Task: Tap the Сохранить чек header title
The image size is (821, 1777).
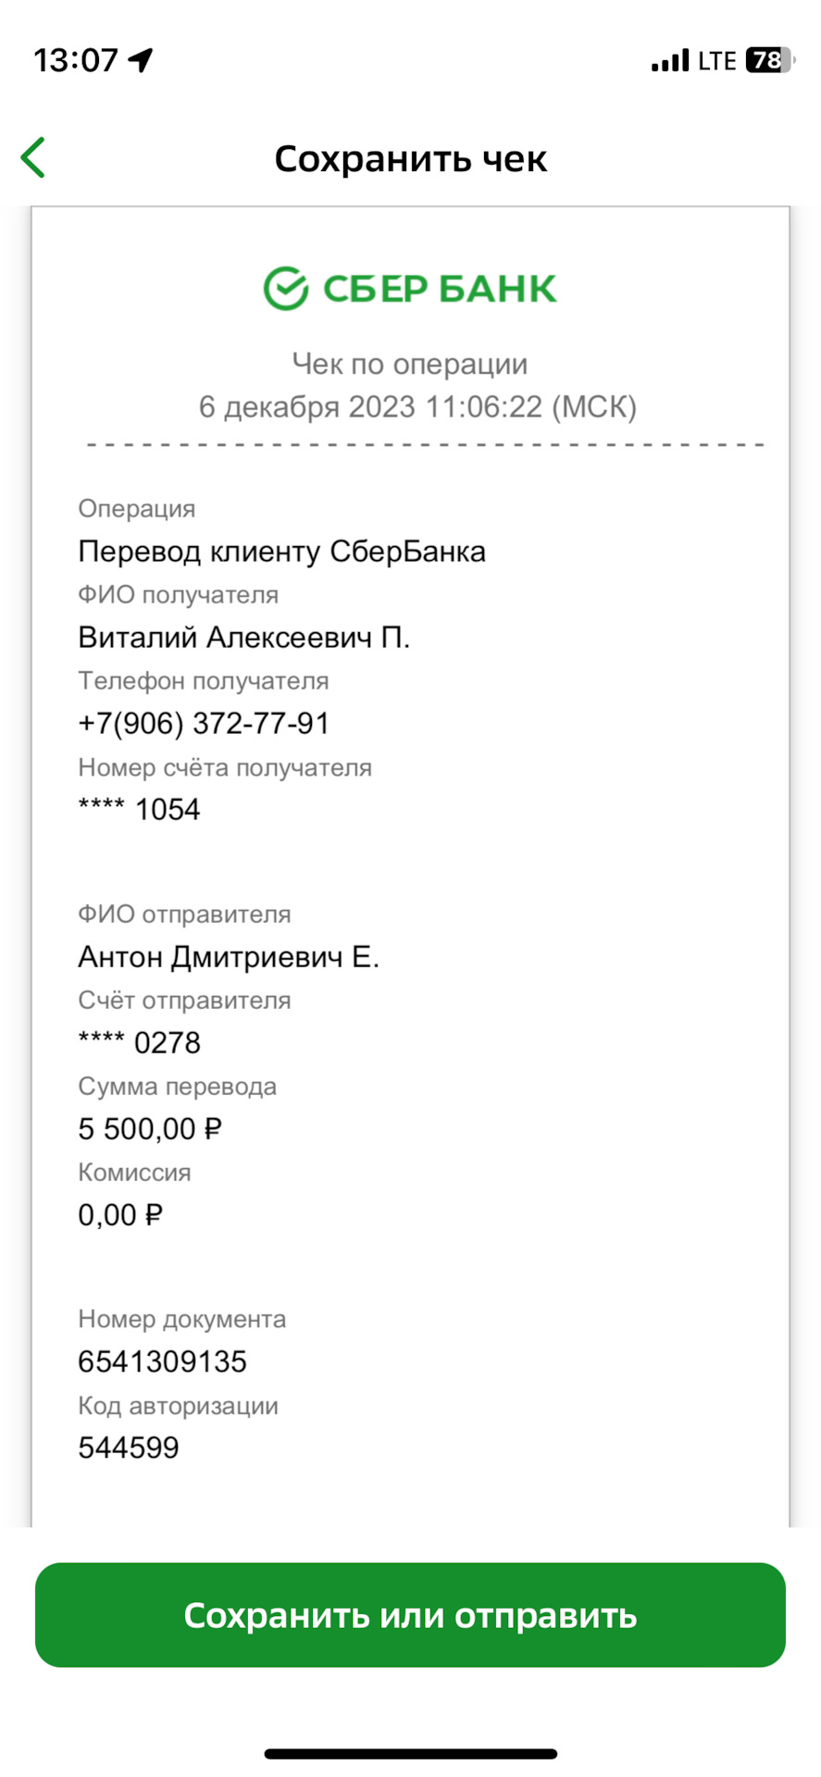Action: point(410,159)
